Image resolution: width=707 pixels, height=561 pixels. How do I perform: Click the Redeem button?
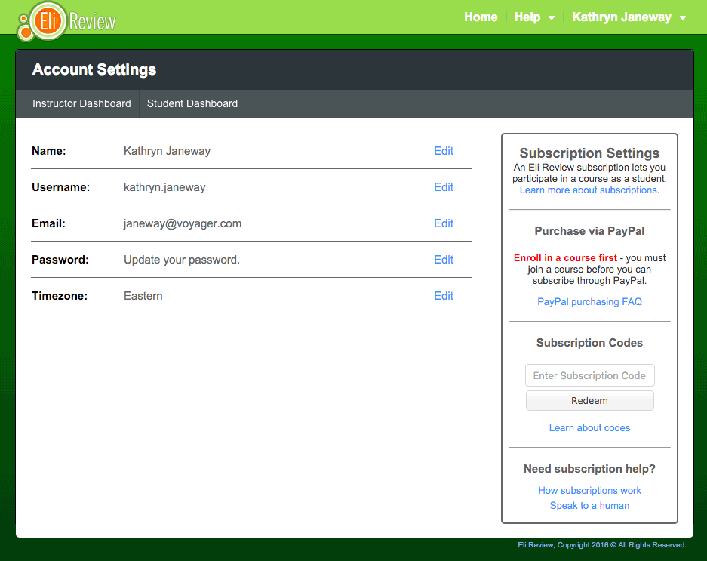coord(590,401)
